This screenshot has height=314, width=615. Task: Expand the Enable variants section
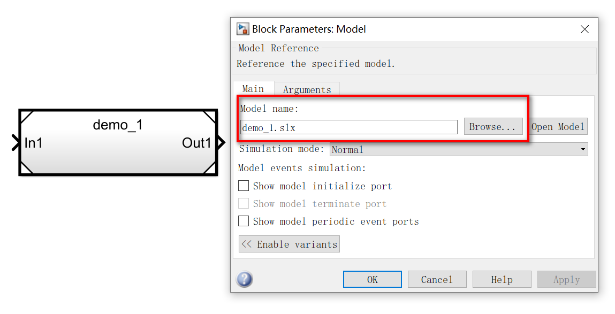(289, 244)
